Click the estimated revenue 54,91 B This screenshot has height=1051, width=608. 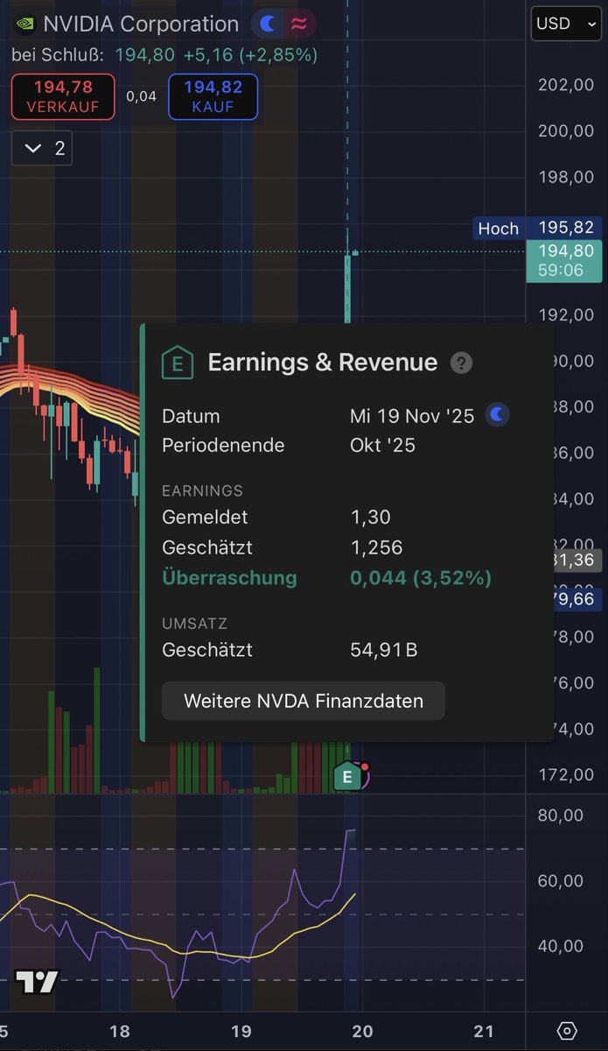pyautogui.click(x=386, y=650)
